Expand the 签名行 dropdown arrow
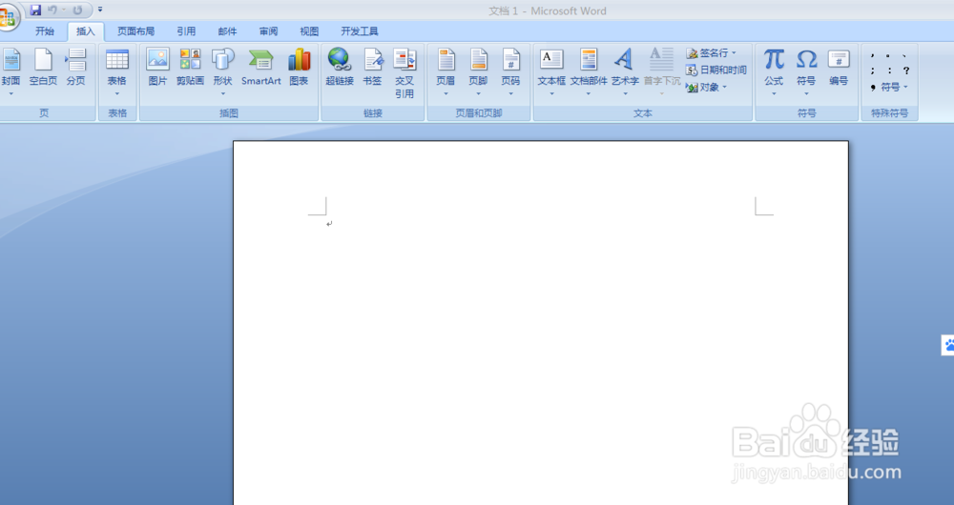This screenshot has width=954, height=505. 734,52
